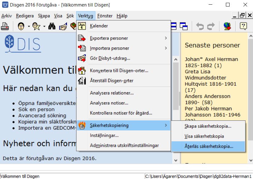
Task: Open the Sök menu
Action: [x=70, y=16]
